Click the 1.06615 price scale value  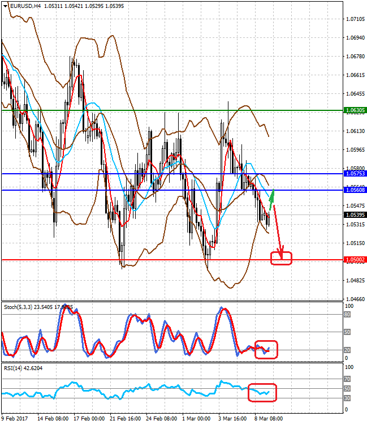tap(355, 75)
